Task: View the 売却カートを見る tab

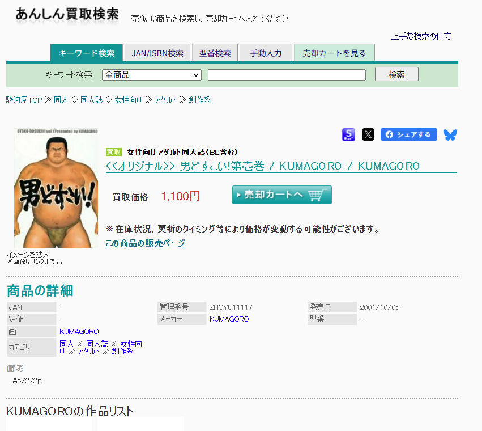Action: (334, 53)
